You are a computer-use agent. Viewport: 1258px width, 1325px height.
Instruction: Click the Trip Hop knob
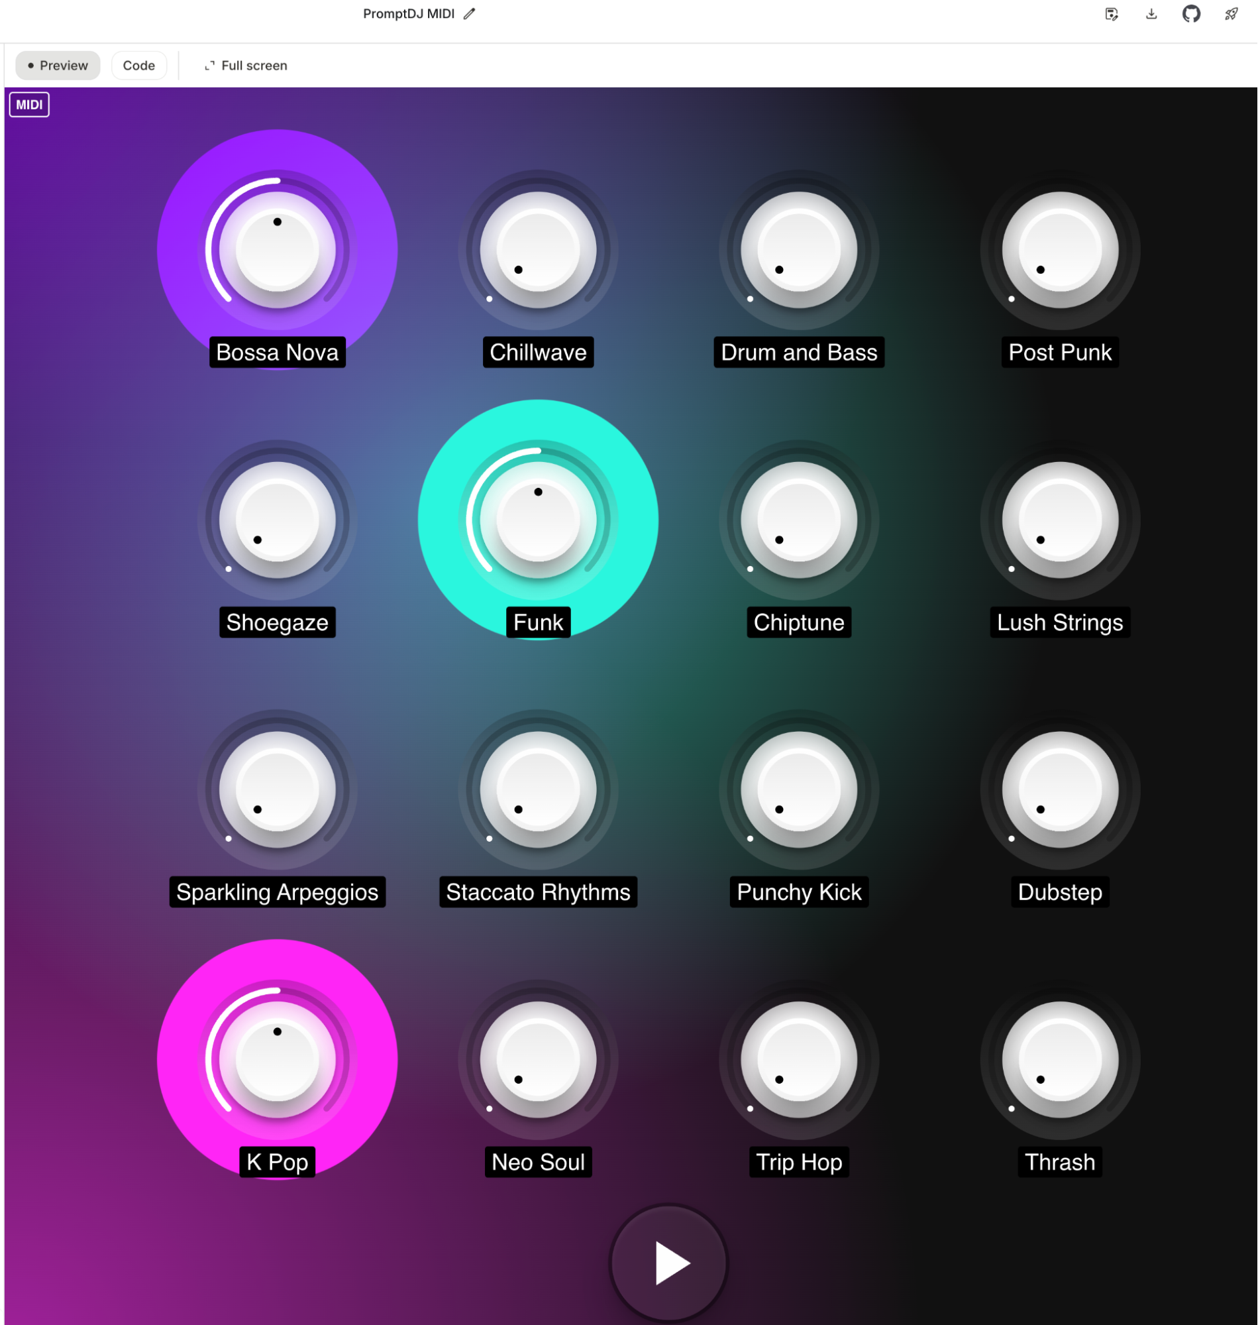(x=799, y=1059)
